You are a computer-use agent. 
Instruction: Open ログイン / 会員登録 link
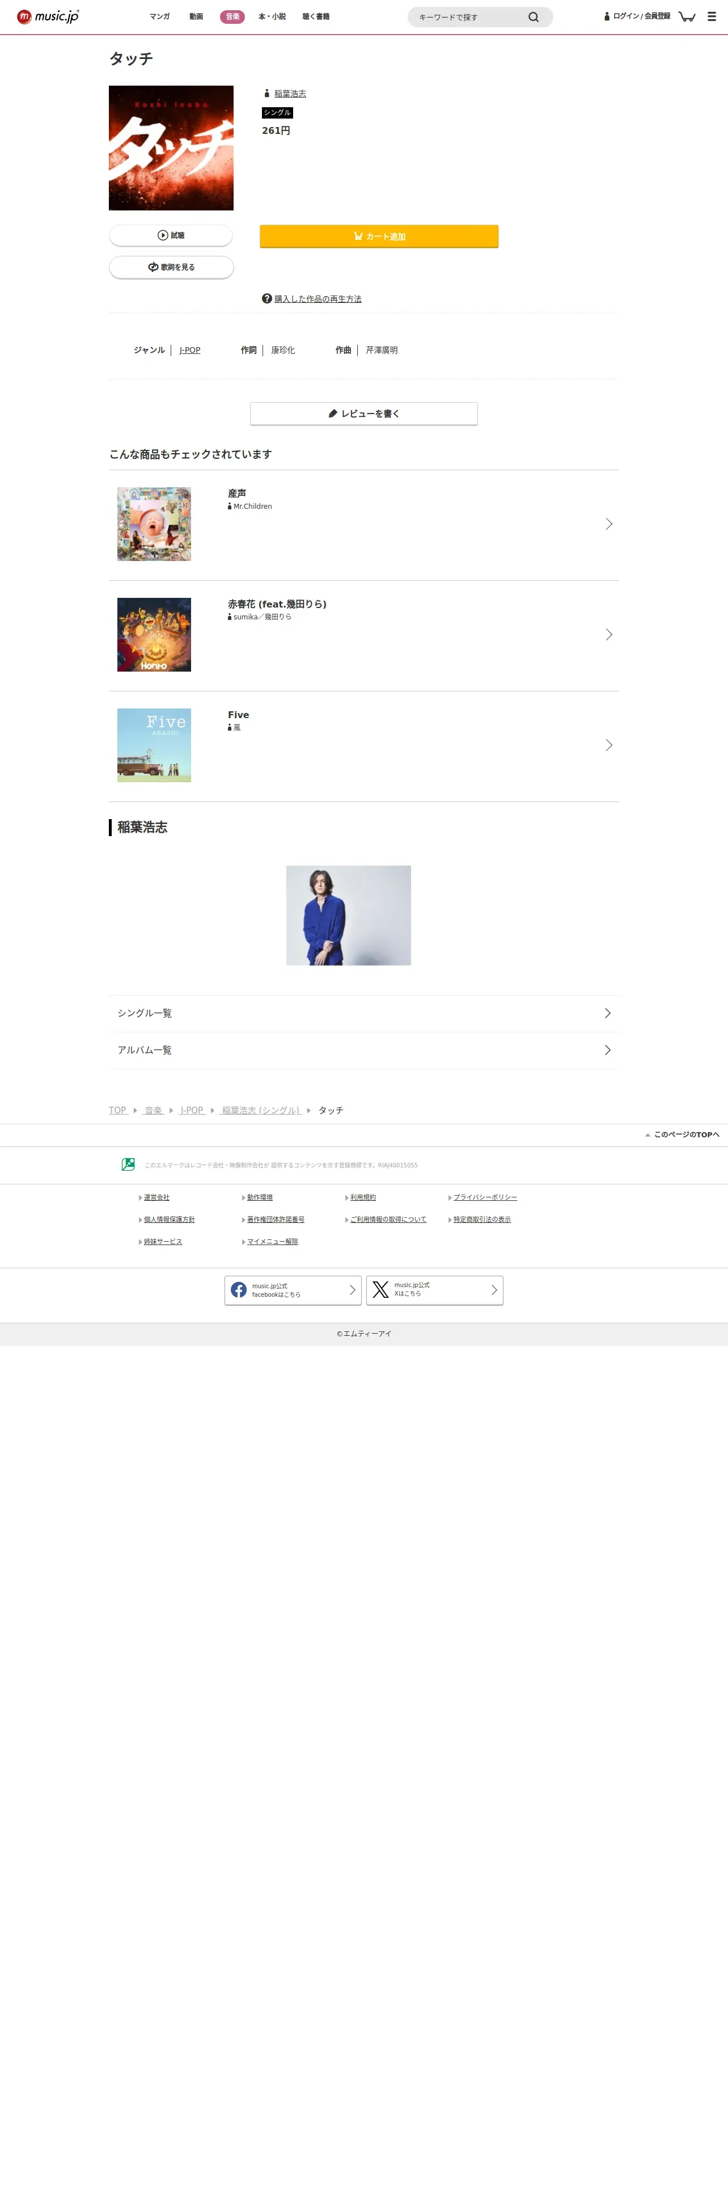pyautogui.click(x=637, y=16)
